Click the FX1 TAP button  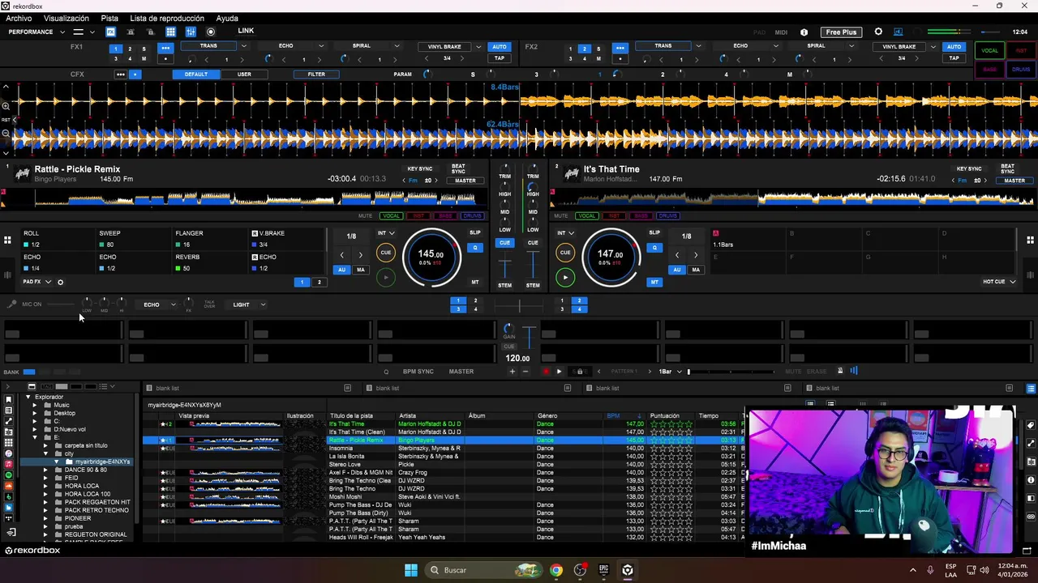click(500, 58)
